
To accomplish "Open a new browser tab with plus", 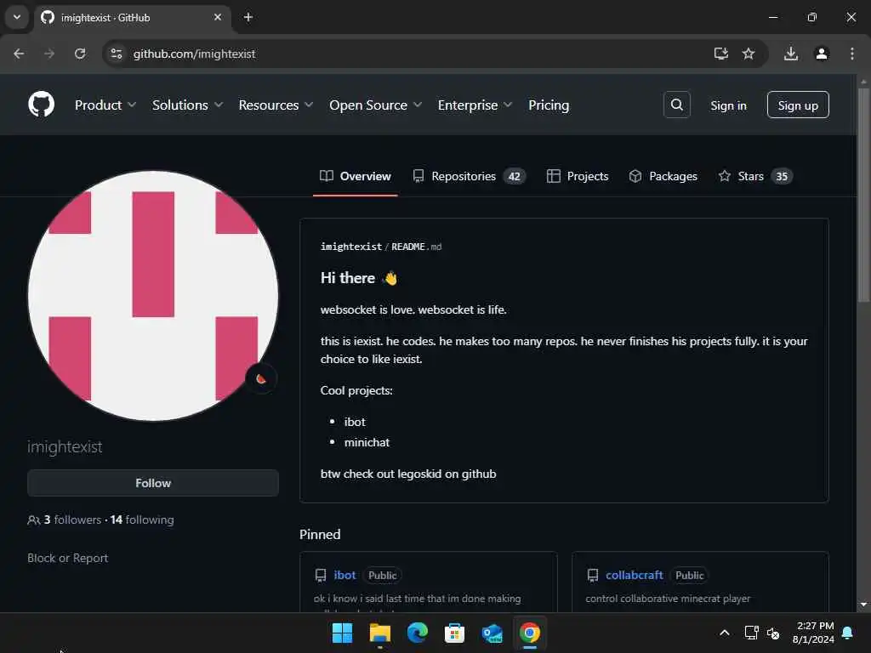I will pyautogui.click(x=248, y=17).
